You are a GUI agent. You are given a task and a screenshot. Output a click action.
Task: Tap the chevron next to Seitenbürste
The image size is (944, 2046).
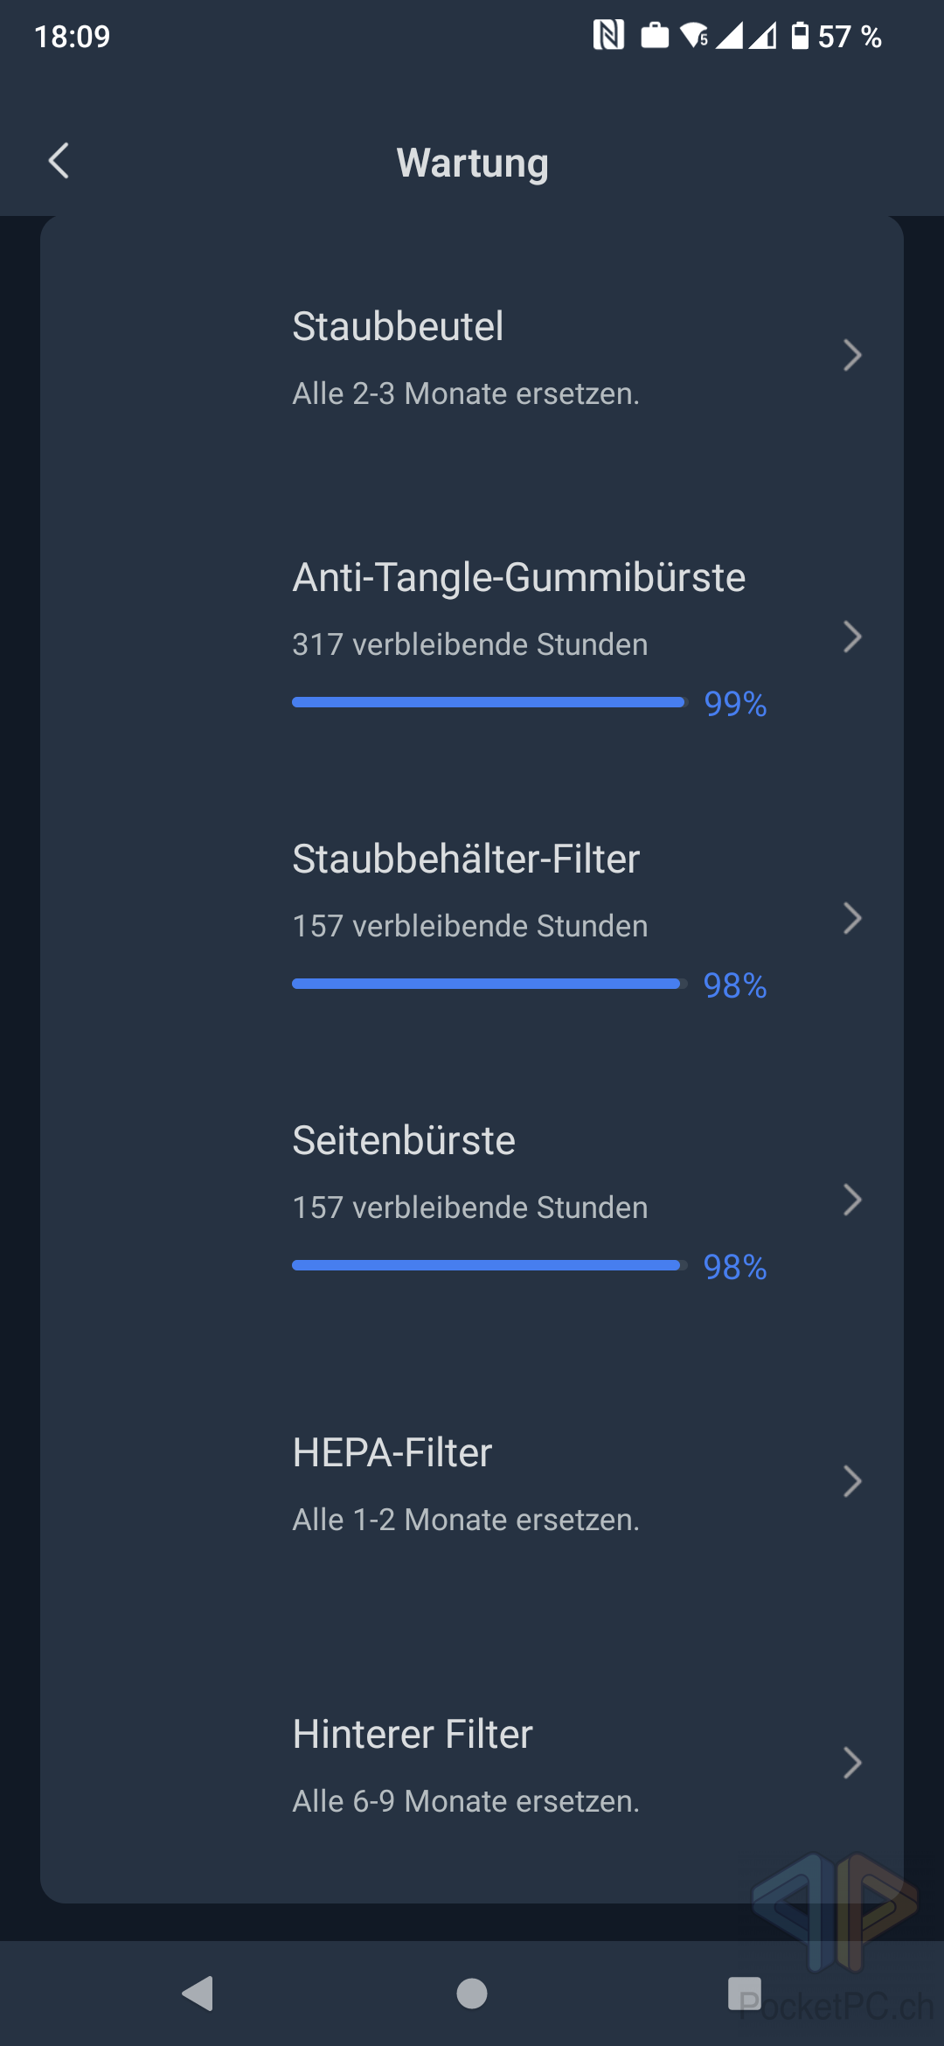(852, 1200)
